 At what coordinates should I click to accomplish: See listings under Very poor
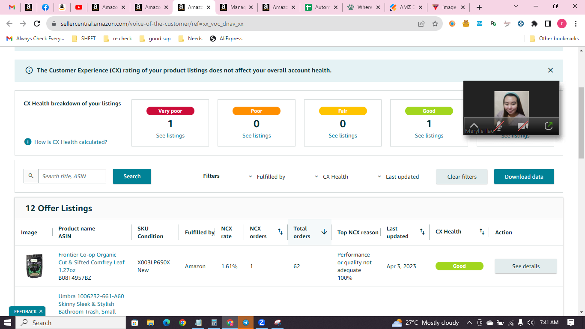[x=170, y=136]
